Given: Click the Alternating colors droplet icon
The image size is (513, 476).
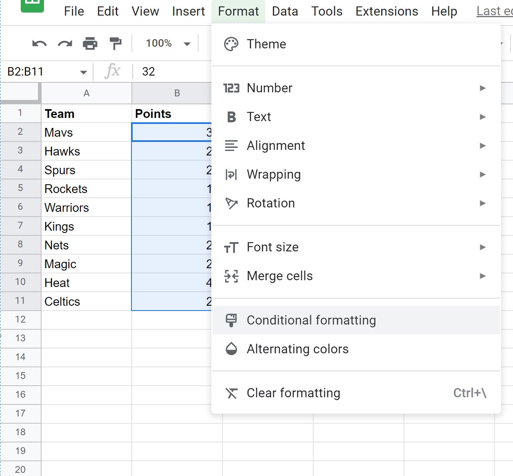Looking at the screenshot, I should tap(231, 349).
